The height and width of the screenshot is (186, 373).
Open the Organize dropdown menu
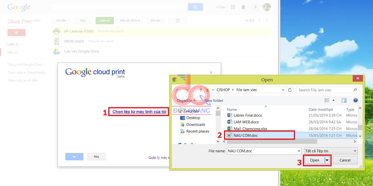click(x=186, y=101)
